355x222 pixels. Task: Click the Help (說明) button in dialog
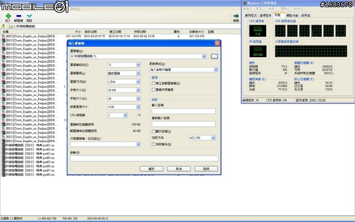point(206,169)
